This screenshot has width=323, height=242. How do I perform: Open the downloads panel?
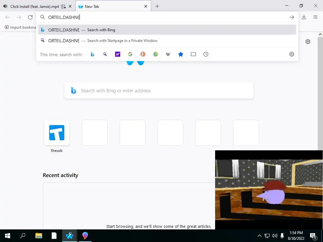[x=304, y=17]
